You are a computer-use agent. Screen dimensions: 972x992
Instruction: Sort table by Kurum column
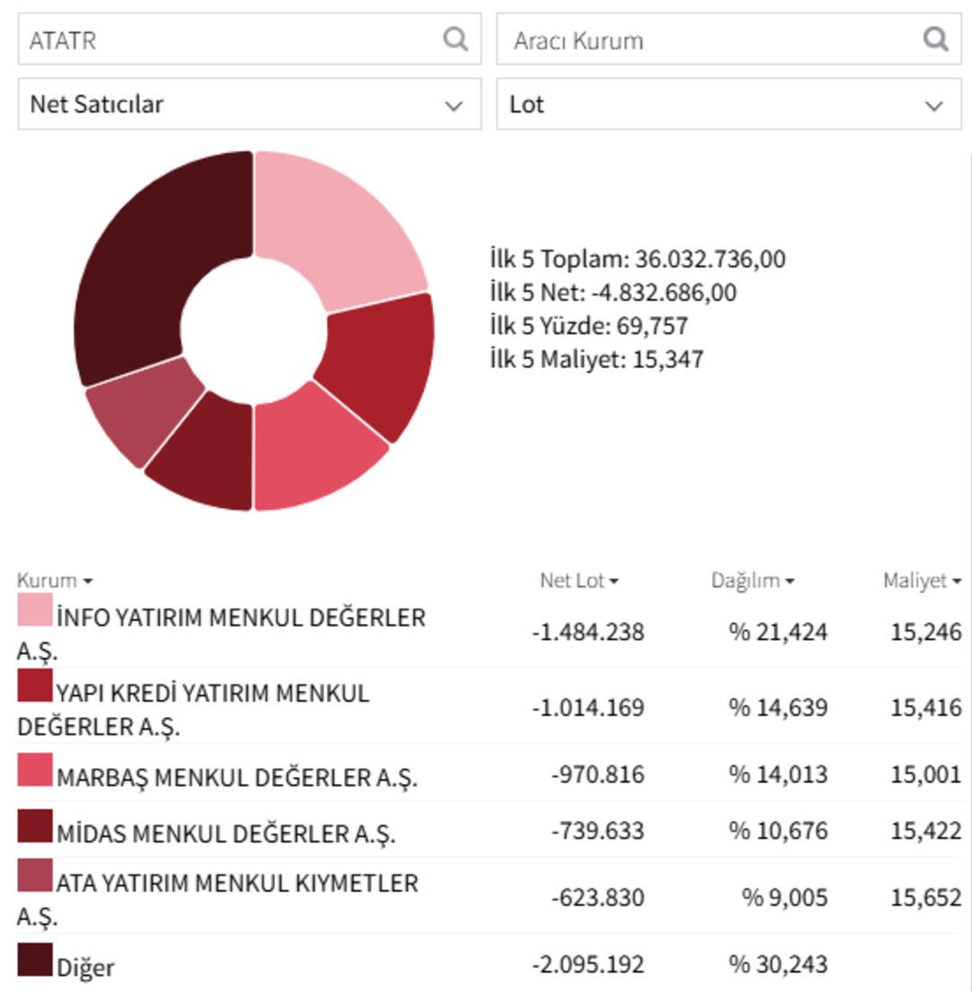[54, 581]
